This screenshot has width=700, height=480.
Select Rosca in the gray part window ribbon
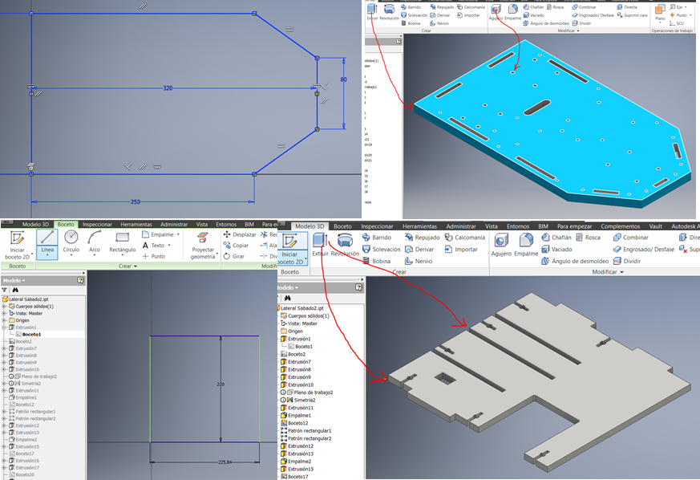click(588, 238)
